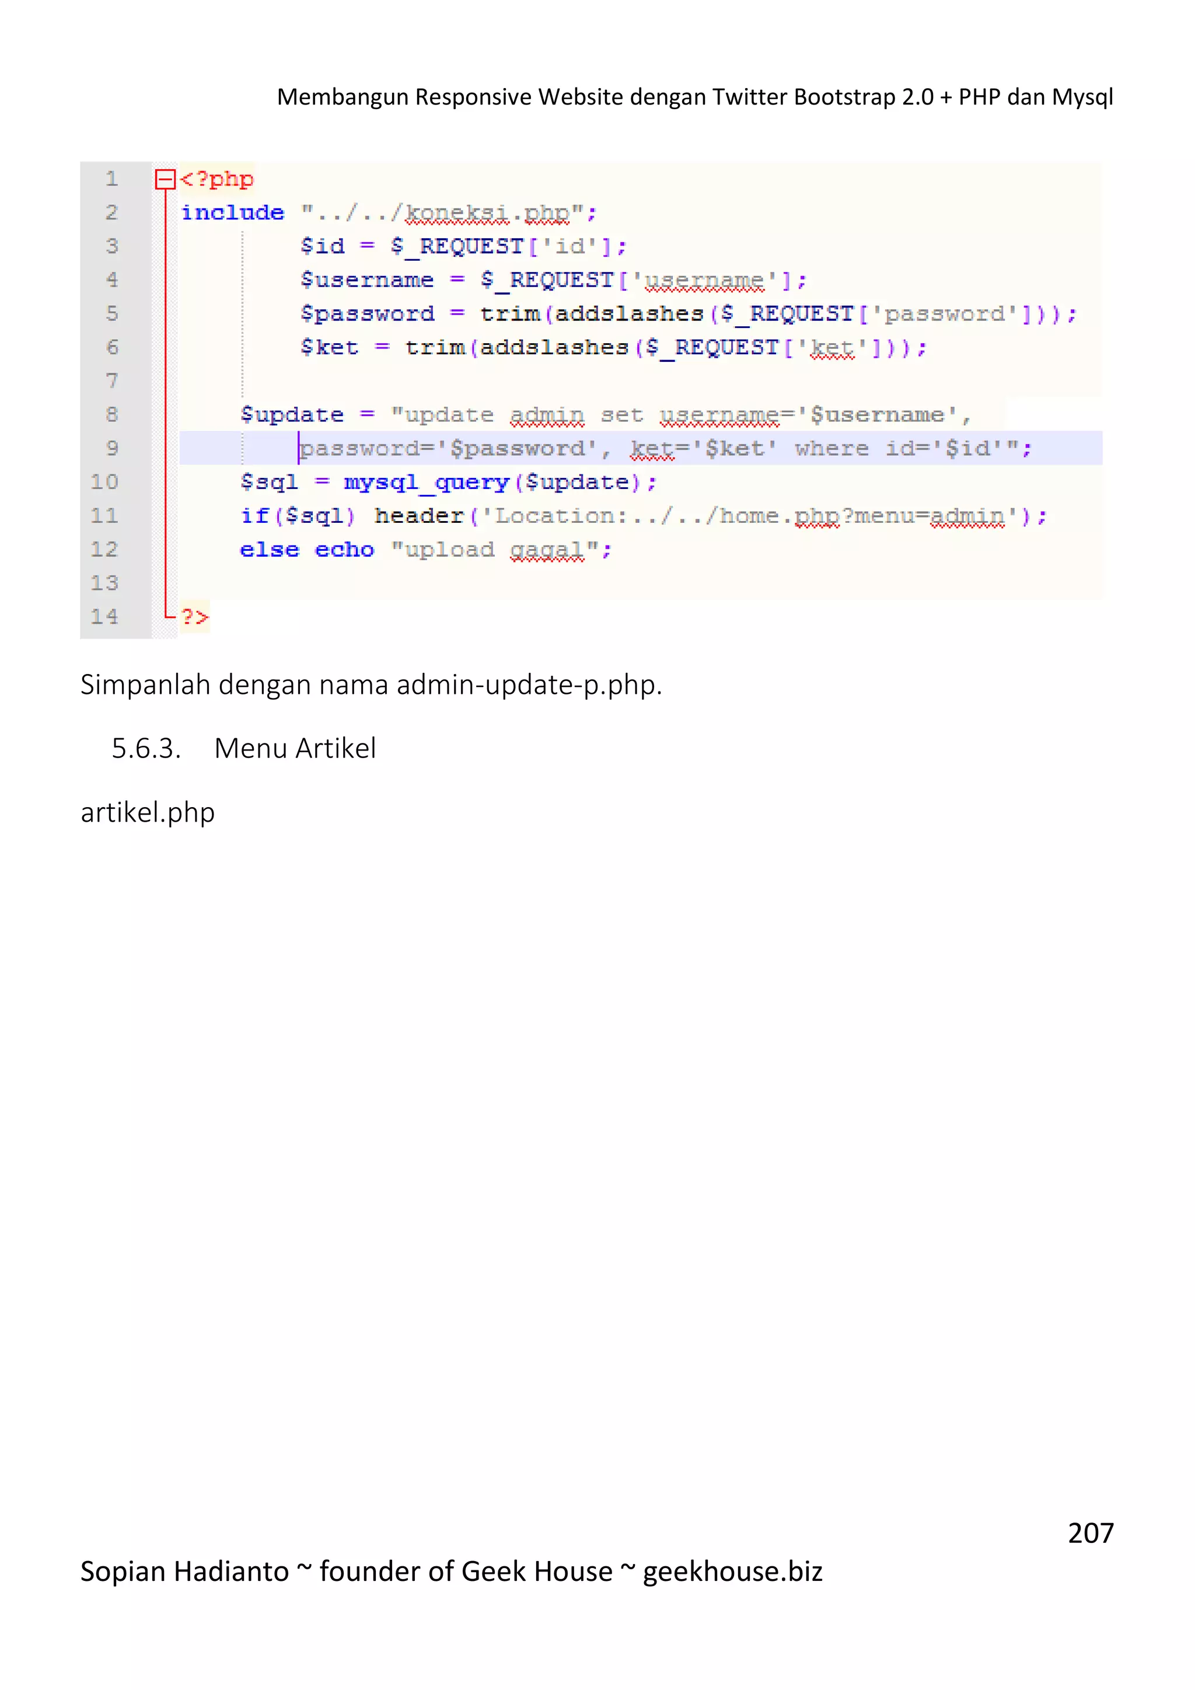The image size is (1195, 1690).
Task: Click the $id variable on line 3
Action: tap(322, 246)
